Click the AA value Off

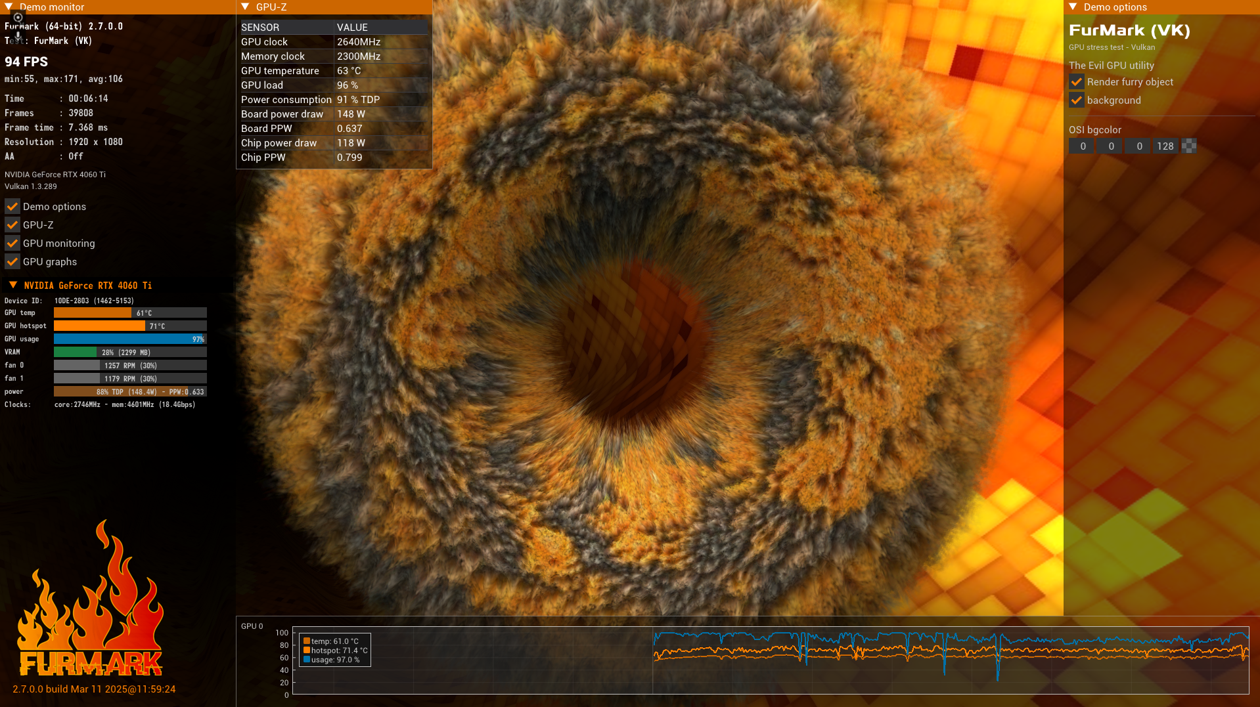[x=76, y=156]
